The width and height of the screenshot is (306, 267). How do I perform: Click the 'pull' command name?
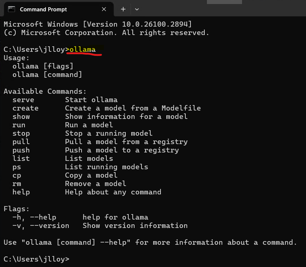click(x=21, y=142)
